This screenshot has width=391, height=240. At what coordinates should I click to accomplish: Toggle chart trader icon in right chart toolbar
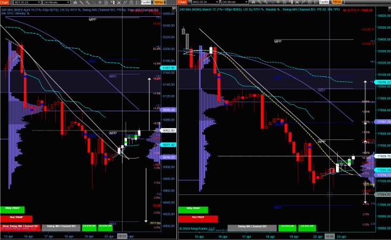tap(291, 2)
